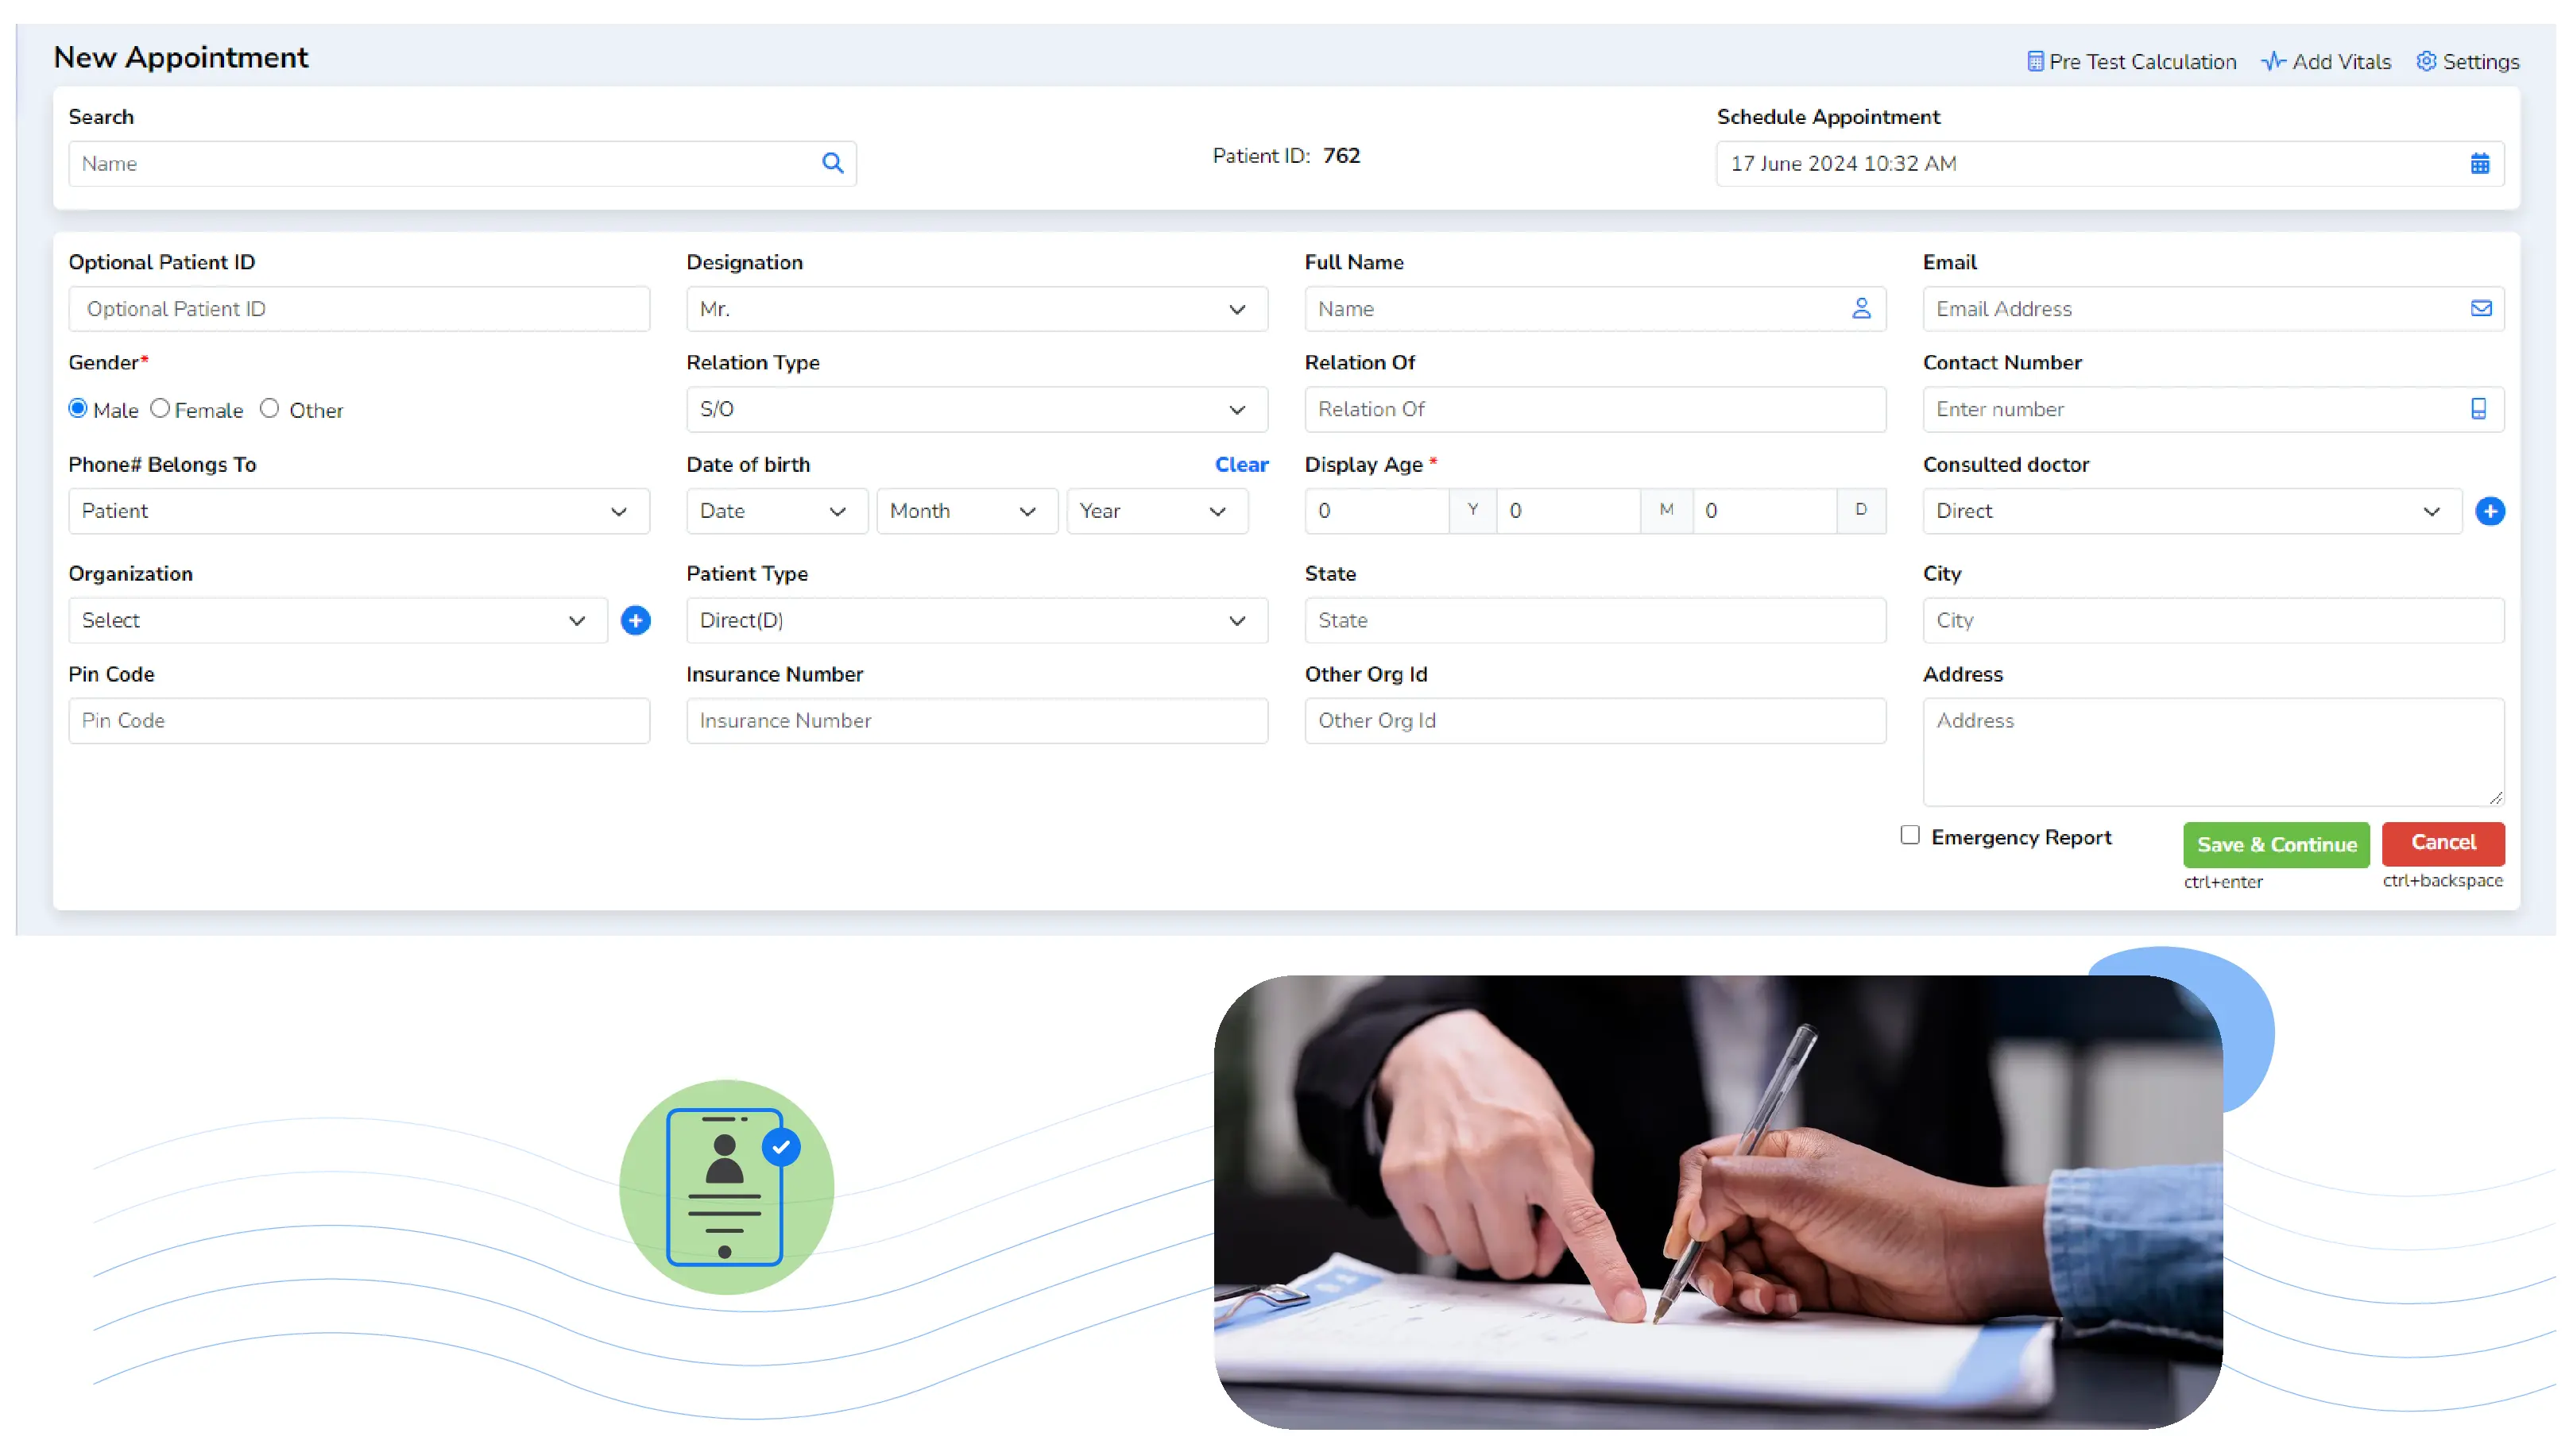Select the Female radio button for Gender

click(159, 409)
